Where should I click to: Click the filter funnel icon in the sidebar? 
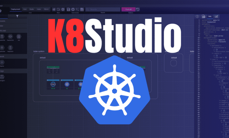tap(17, 16)
